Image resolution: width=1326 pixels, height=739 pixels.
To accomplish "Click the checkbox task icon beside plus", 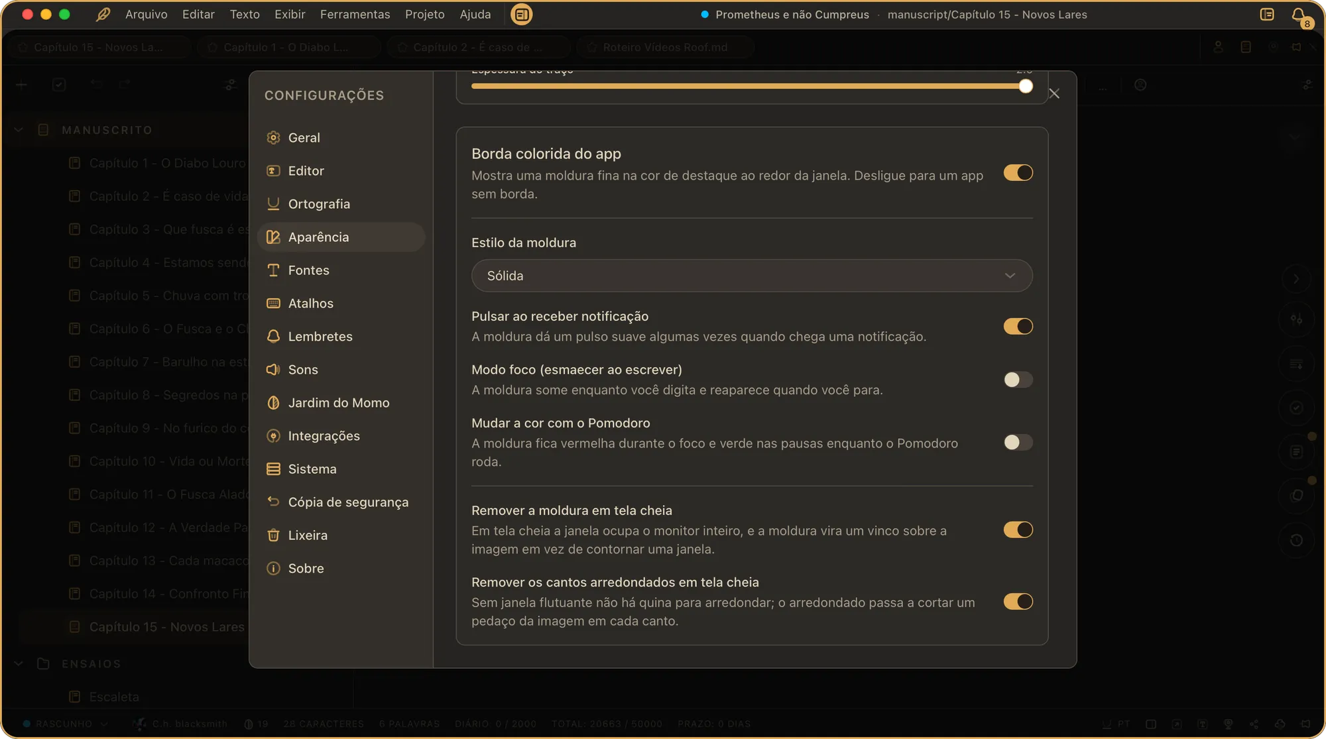I will coord(59,85).
